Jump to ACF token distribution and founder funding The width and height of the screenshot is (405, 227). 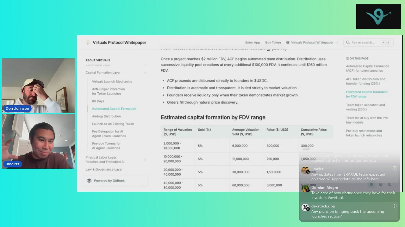pos(365,81)
